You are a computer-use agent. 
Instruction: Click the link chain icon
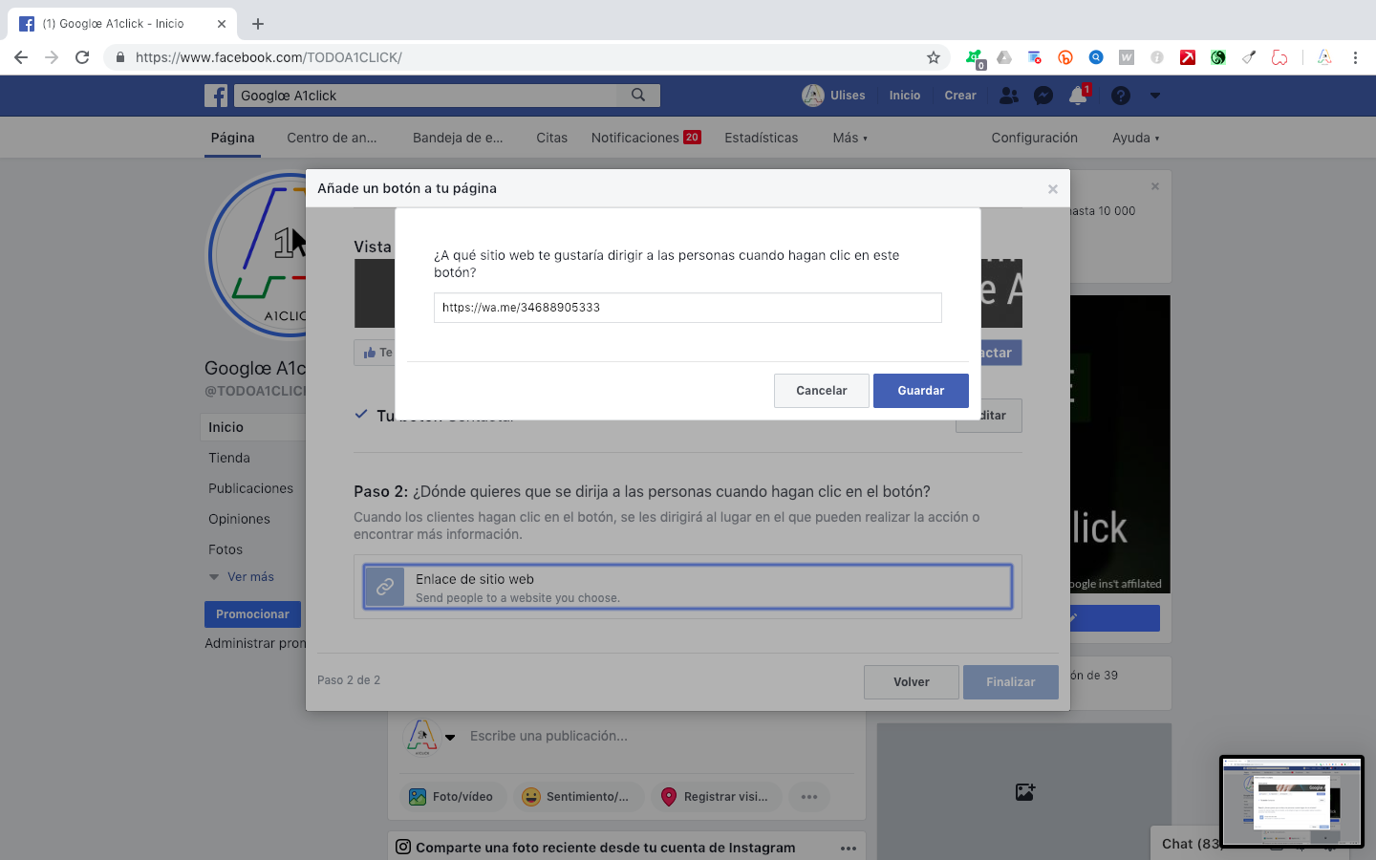click(385, 587)
